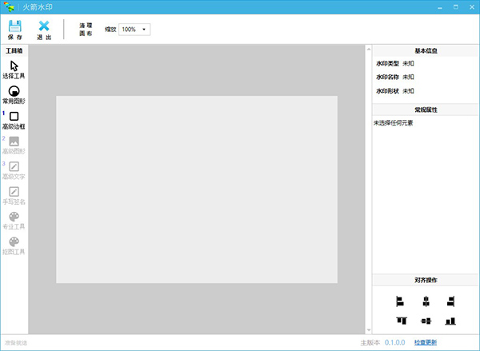Click the horizontal center align icon
This screenshot has height=351, width=480.
tap(426, 301)
